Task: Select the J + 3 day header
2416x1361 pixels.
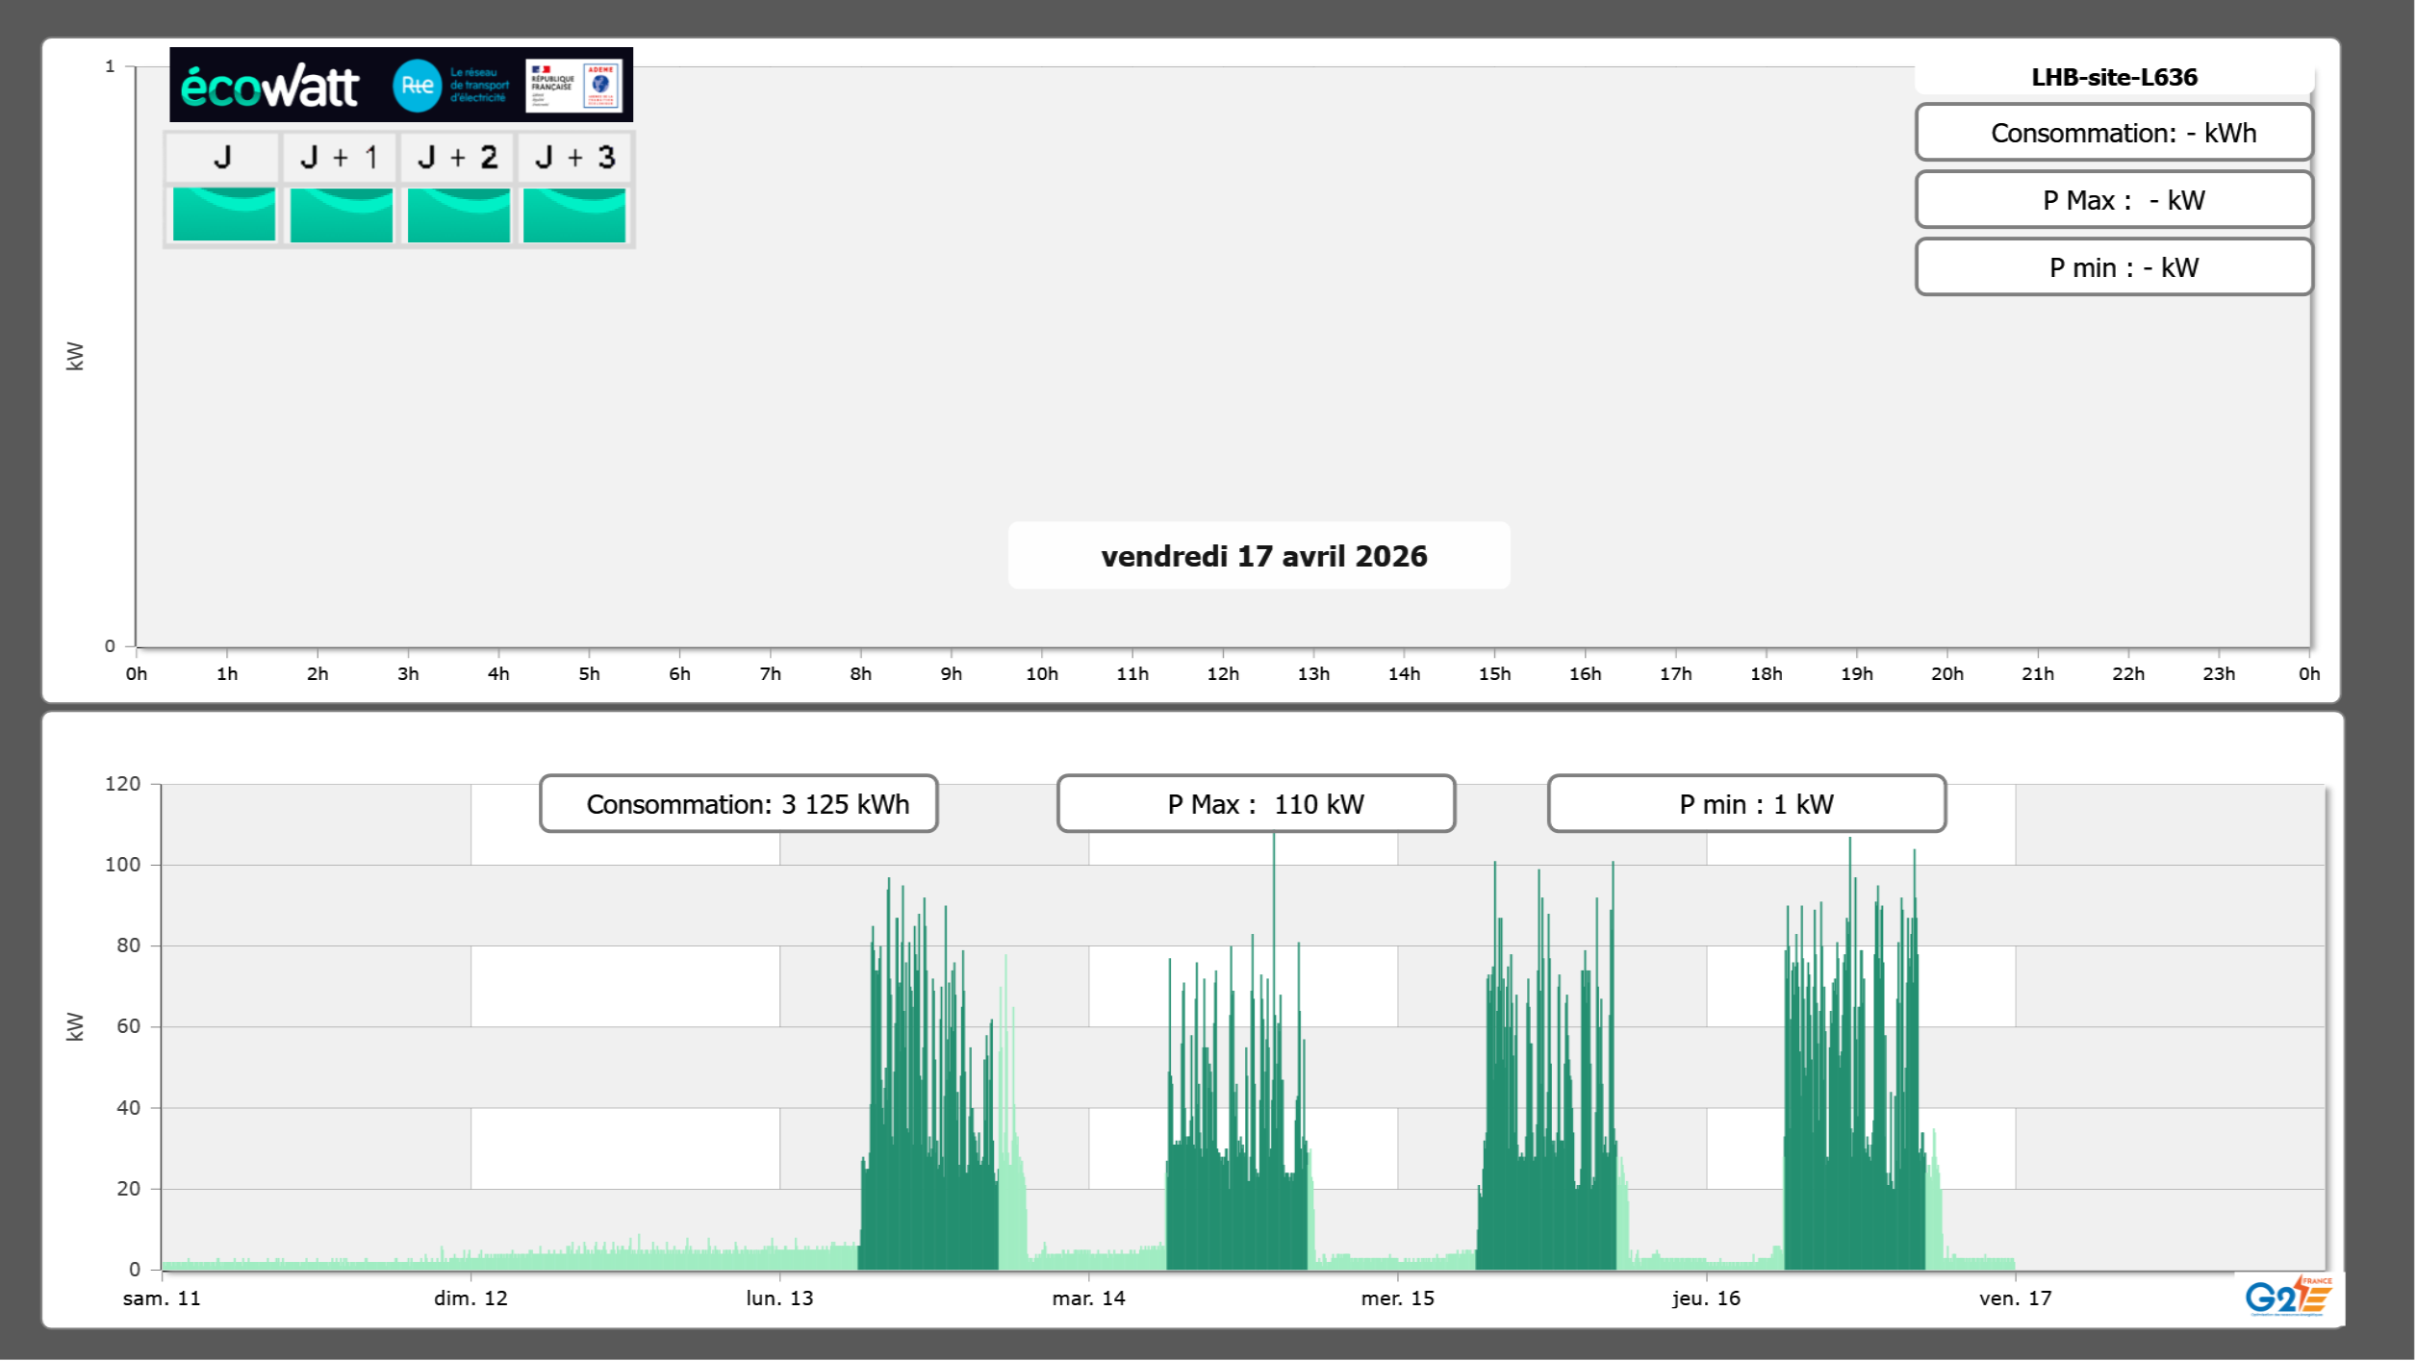Action: pos(574,157)
